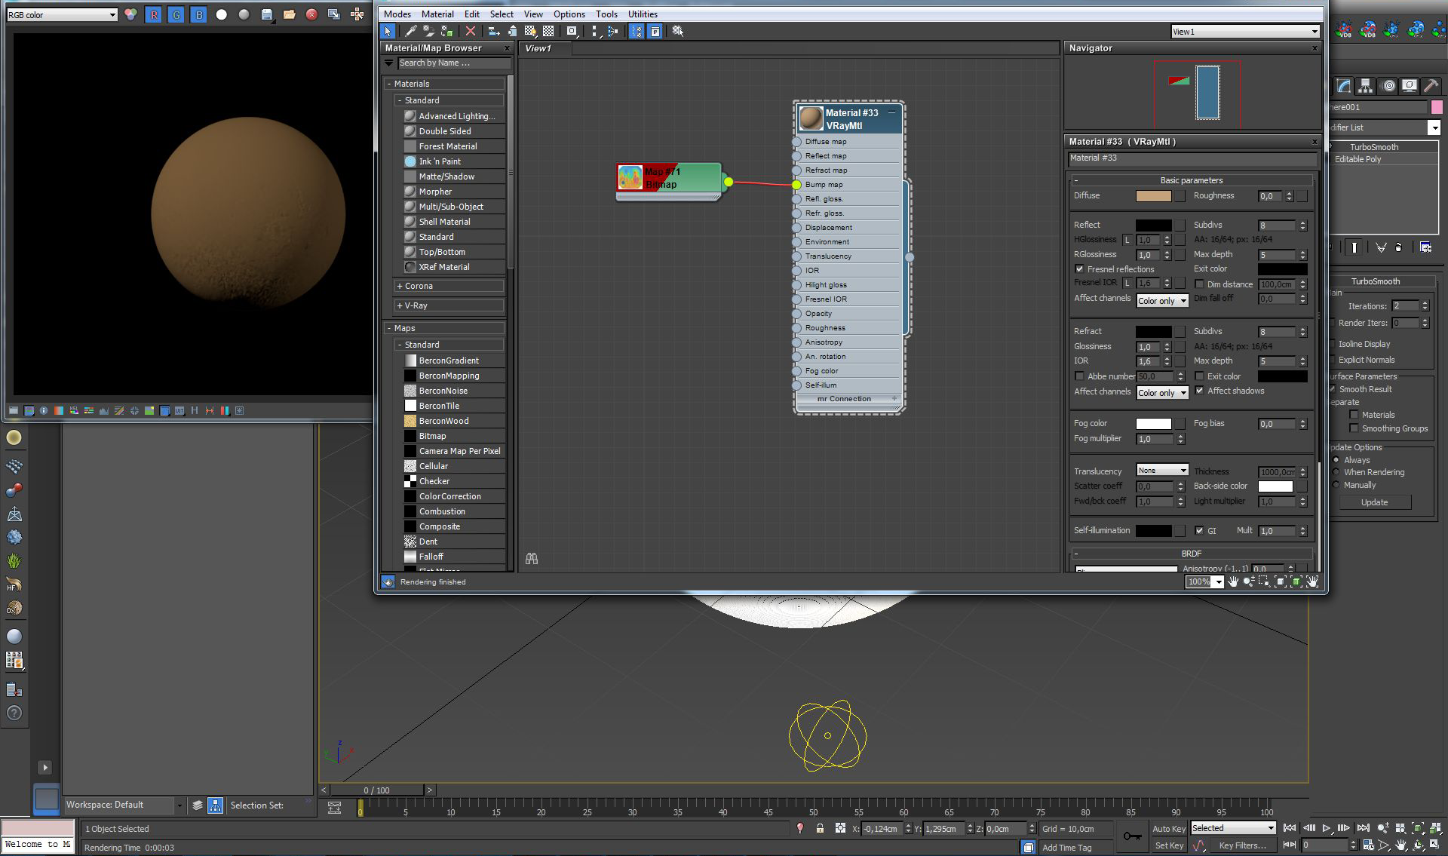Click the Set Key button
This screenshot has height=856, width=1448.
point(1168,845)
